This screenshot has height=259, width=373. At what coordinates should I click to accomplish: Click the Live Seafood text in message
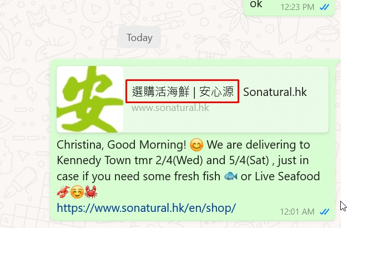[x=287, y=176]
